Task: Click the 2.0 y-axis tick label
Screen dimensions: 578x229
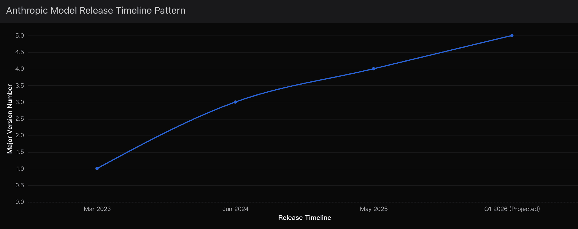Action: 20,136
